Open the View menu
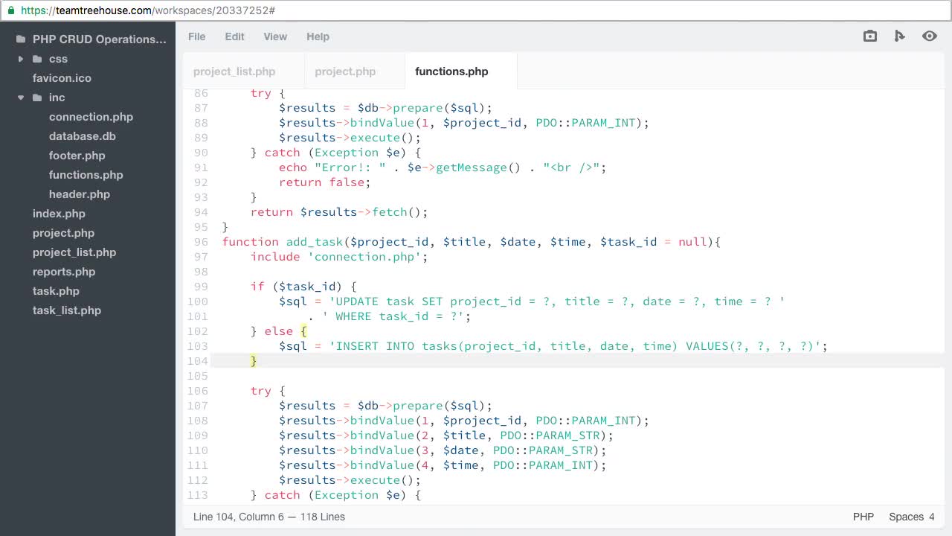 [275, 36]
